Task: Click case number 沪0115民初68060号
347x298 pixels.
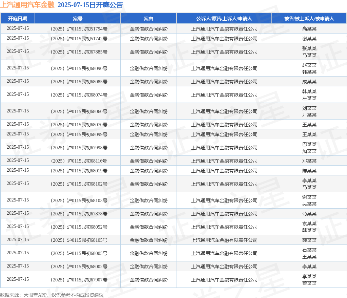Action: [87, 112]
